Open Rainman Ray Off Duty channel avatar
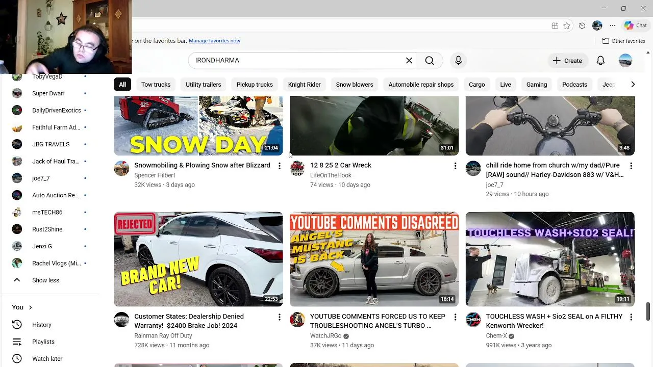Screen dimensions: 653x367 click(121, 320)
